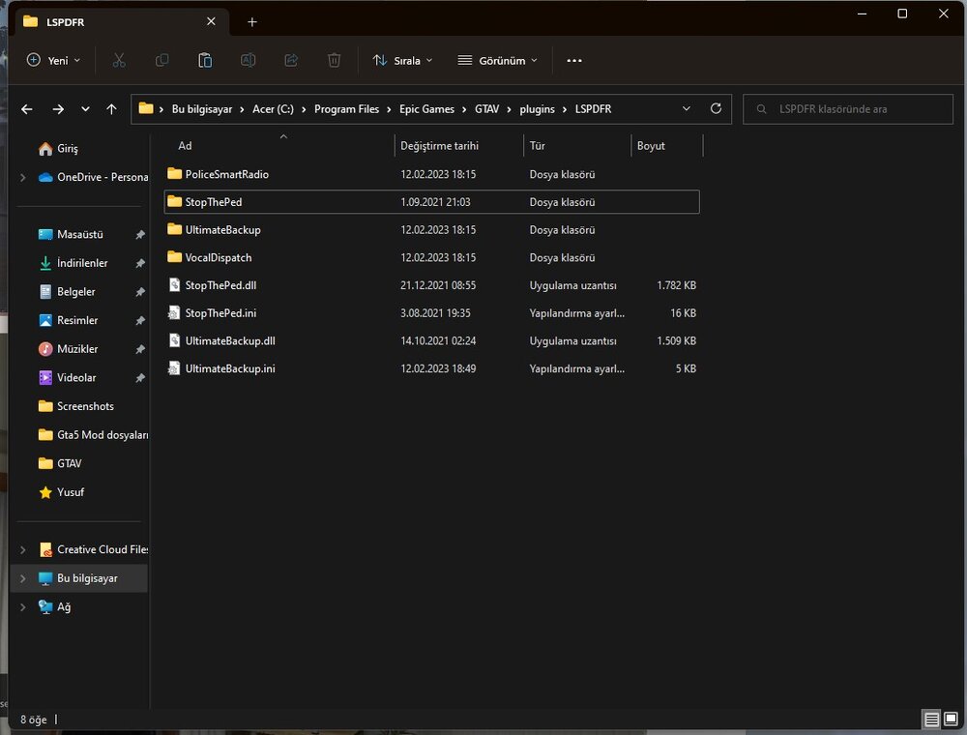The height and width of the screenshot is (735, 967).
Task: Click the LSPDFR search box
Action: pyautogui.click(x=847, y=109)
